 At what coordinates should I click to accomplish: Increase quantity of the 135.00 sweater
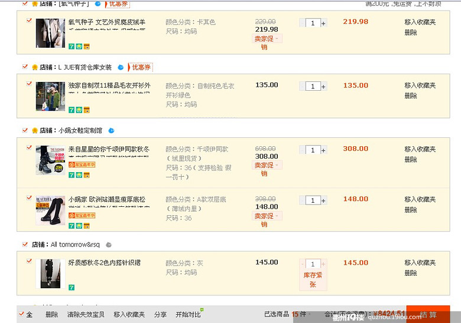[x=323, y=87]
